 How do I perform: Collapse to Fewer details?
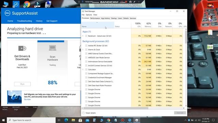point(89,113)
